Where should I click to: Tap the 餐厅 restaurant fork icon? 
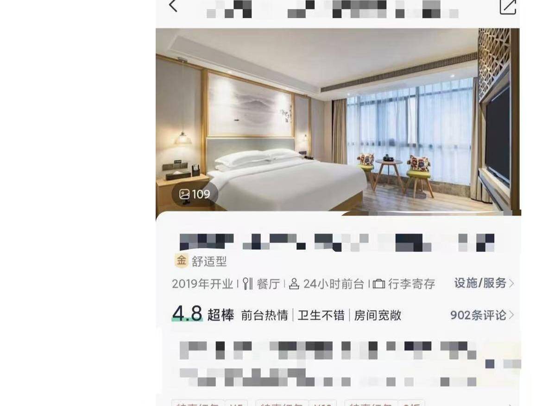click(247, 284)
